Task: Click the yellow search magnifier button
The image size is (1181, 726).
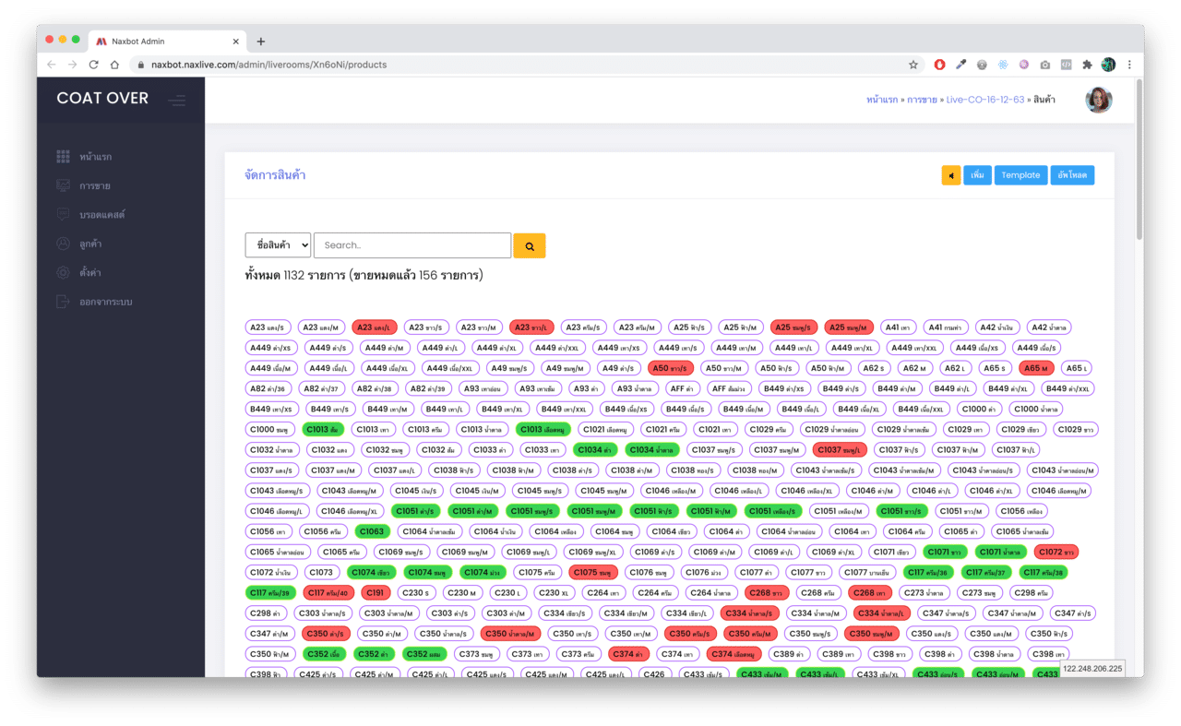Action: coord(530,246)
